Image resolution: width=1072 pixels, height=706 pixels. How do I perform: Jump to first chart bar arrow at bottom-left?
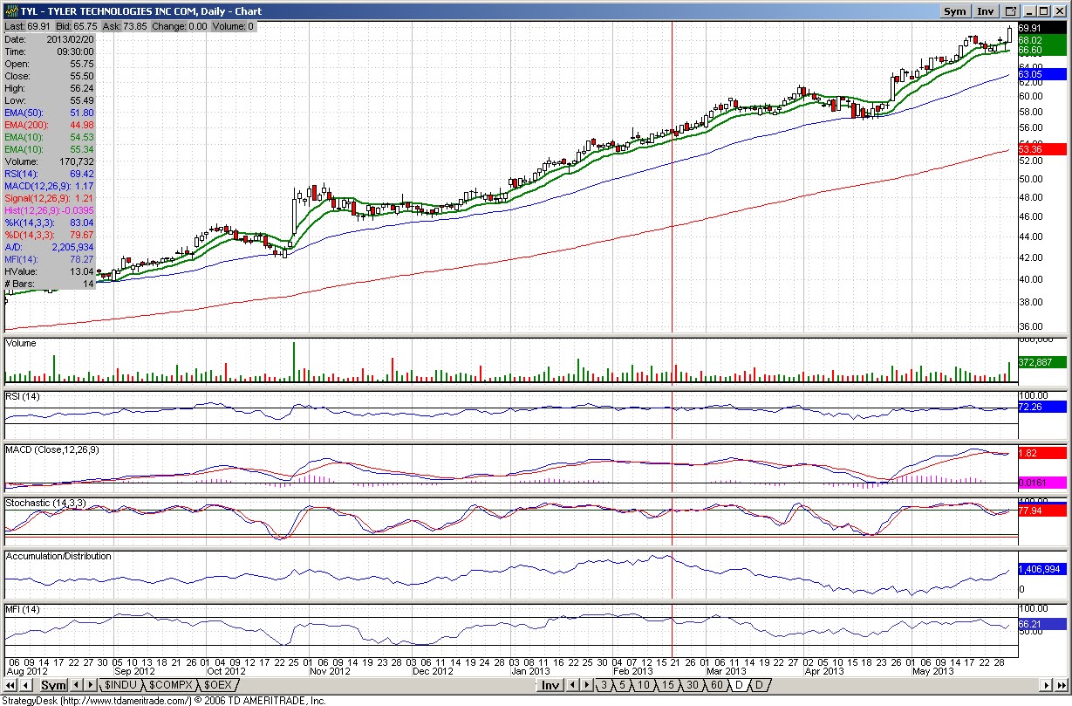point(10,685)
